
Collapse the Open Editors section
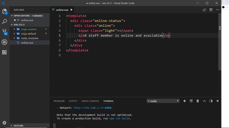click(x=12, y=16)
